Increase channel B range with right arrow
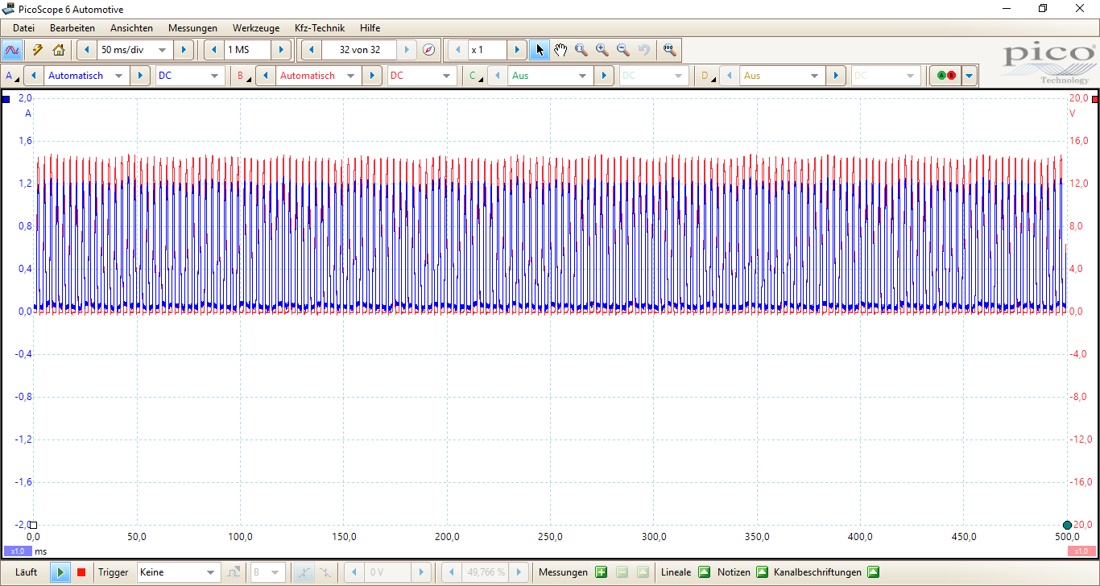The height and width of the screenshot is (586, 1100). 372,76
